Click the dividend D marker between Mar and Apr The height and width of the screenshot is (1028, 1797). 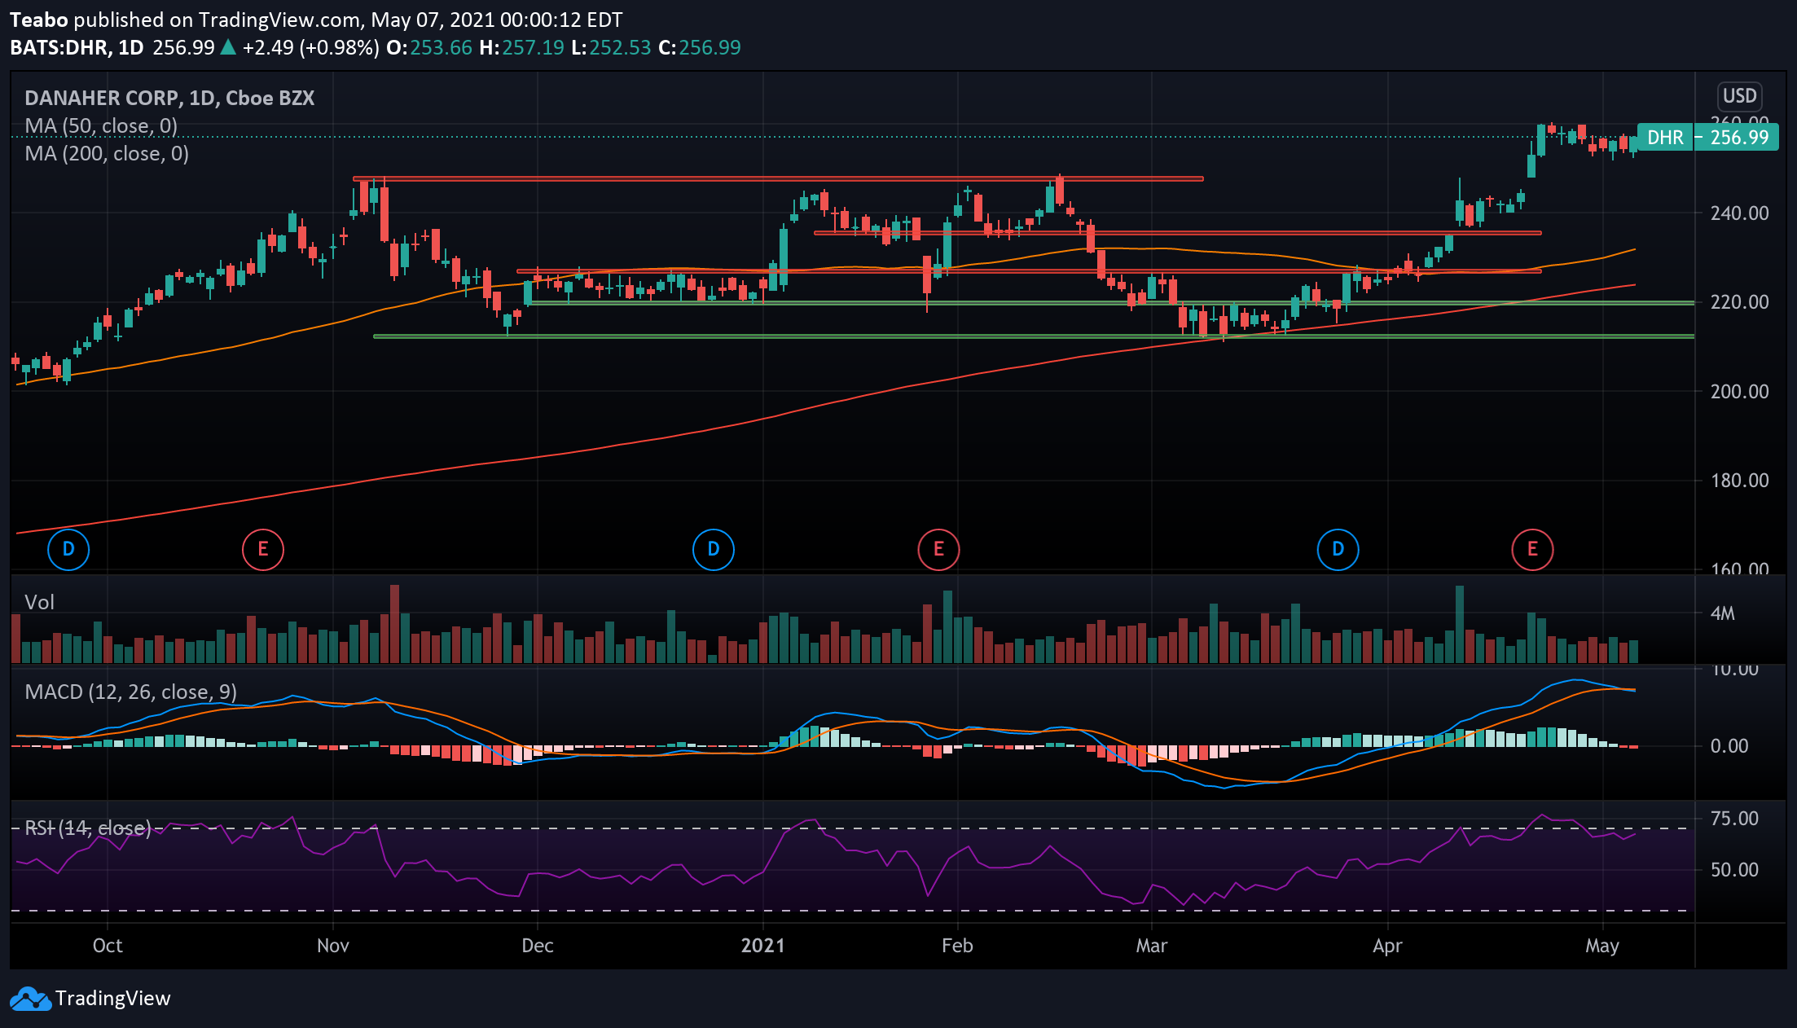point(1338,549)
